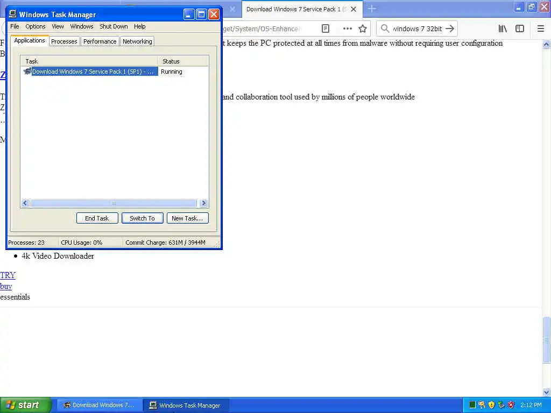
Task: Click the red shield alert tray icon
Action: [511, 405]
